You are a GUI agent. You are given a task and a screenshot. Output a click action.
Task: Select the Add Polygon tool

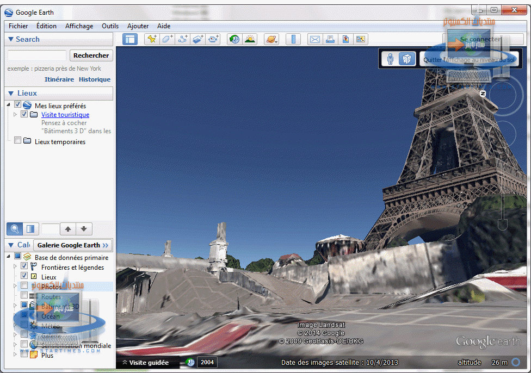[x=167, y=39]
